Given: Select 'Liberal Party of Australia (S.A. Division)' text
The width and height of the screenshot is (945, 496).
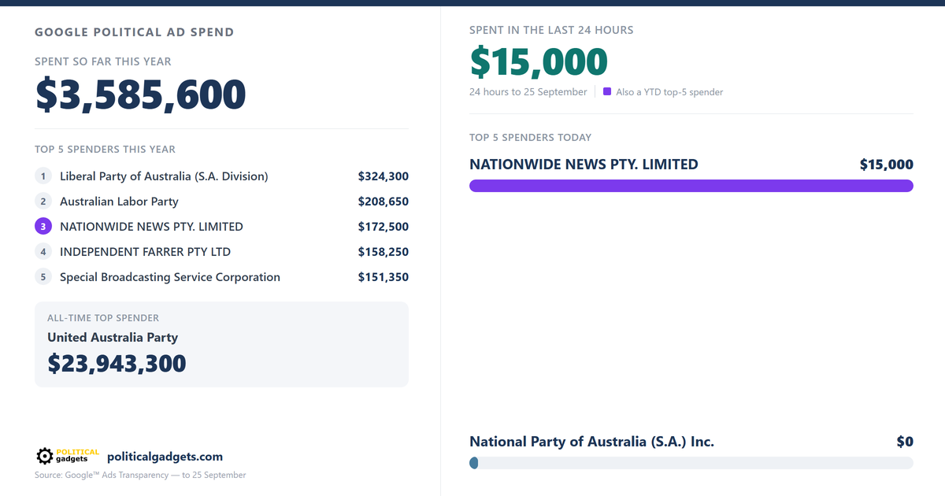Looking at the screenshot, I should [164, 176].
